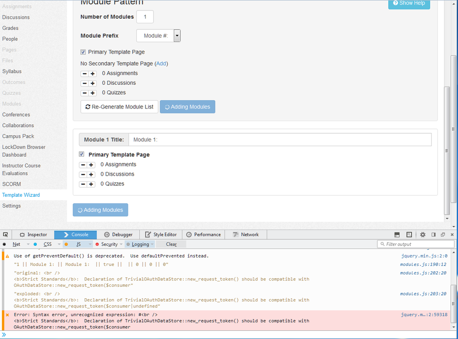458x339 pixels.
Task: Clear the console output
Action: tap(171, 244)
